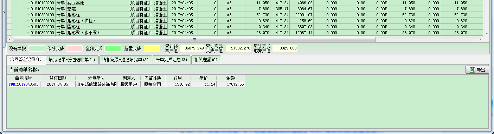Open 填报记录-分包验收单 (1) tab
The height and width of the screenshot is (134, 494).
[x=72, y=60]
